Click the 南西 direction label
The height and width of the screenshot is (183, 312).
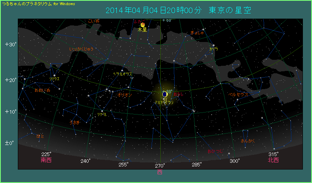(x=46, y=160)
